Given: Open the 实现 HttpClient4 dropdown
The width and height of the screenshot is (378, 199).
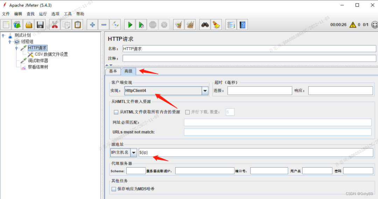Looking at the screenshot, I should click(x=205, y=91).
